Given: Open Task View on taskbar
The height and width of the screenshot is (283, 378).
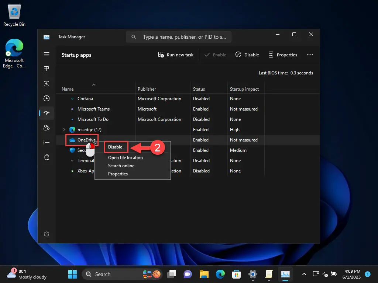Looking at the screenshot, I should pos(172,274).
